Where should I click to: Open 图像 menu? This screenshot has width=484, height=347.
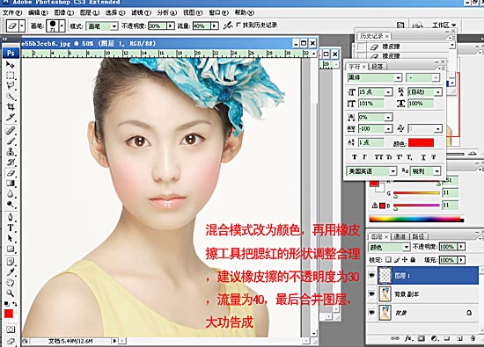pyautogui.click(x=64, y=12)
